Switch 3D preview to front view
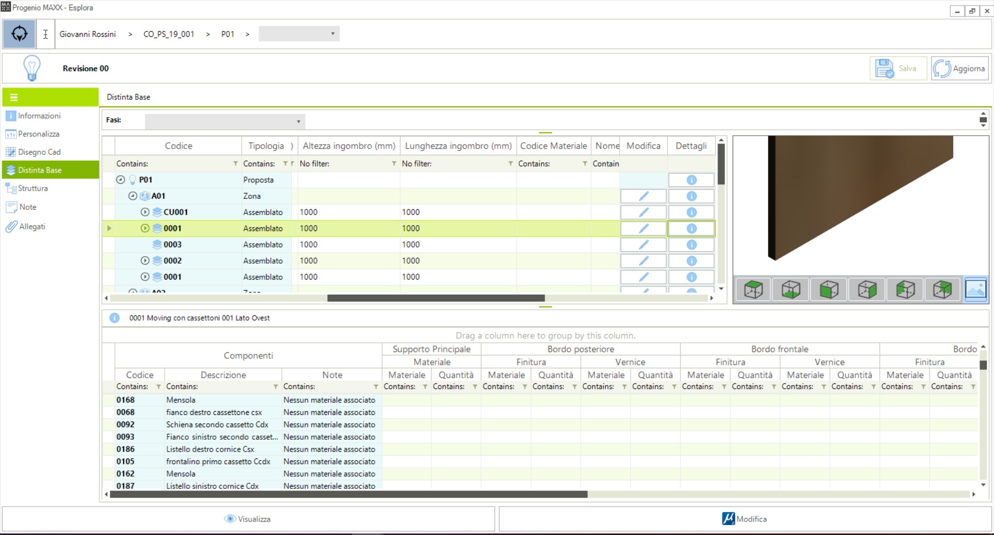Screen dimensions: 994x535 click(x=829, y=289)
